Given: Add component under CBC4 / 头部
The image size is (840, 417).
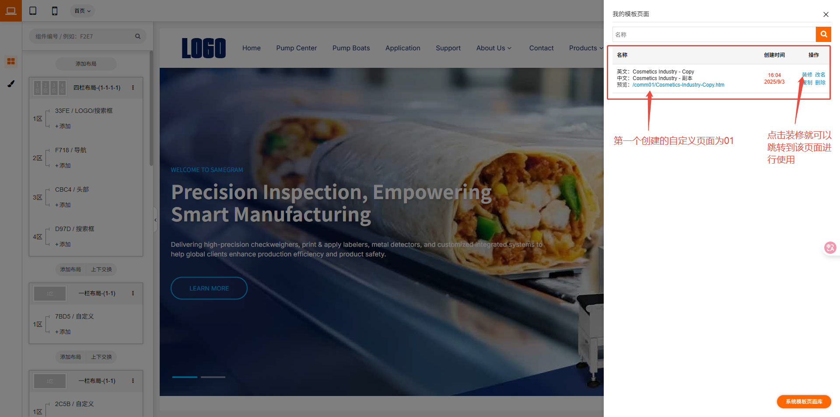Looking at the screenshot, I should point(63,205).
